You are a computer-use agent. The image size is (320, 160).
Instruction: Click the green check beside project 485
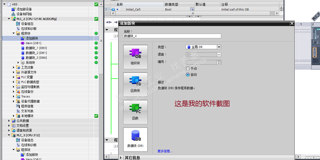tap(96, 4)
